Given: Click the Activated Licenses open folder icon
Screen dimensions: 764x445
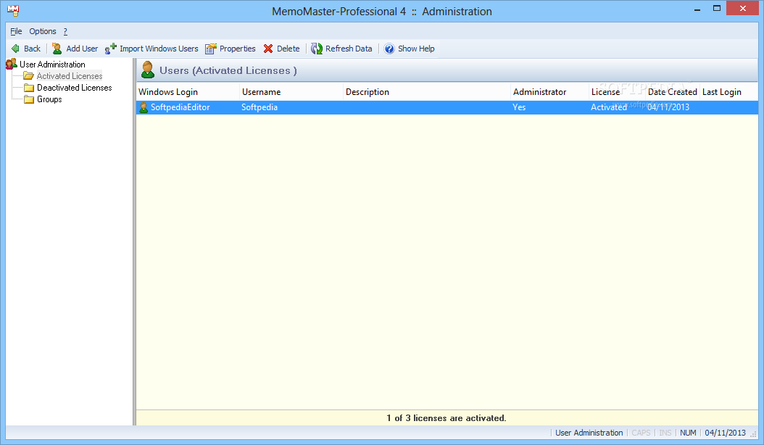Looking at the screenshot, I should coord(29,76).
